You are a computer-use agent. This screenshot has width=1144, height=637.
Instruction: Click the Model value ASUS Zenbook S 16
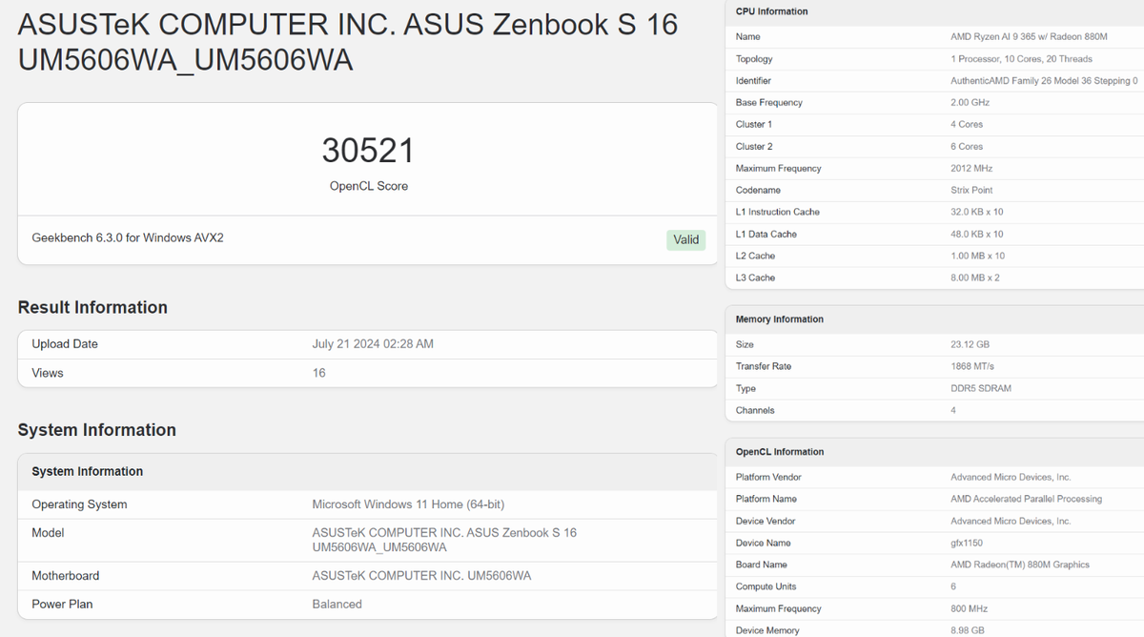coord(444,540)
